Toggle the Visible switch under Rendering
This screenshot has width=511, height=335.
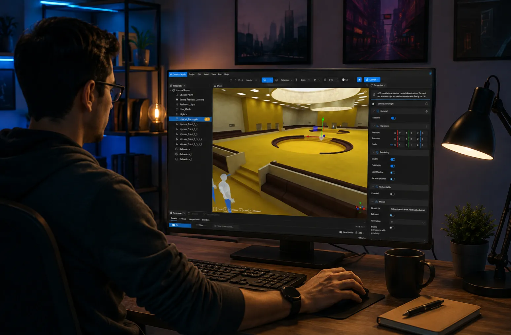pyautogui.click(x=393, y=159)
